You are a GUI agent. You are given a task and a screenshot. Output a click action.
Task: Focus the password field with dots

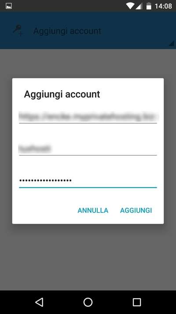tap(88, 181)
